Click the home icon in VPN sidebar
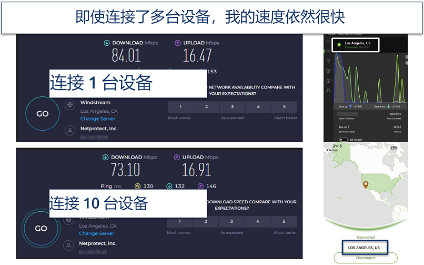Viewport: 424px width, 265px height. coord(328,51)
